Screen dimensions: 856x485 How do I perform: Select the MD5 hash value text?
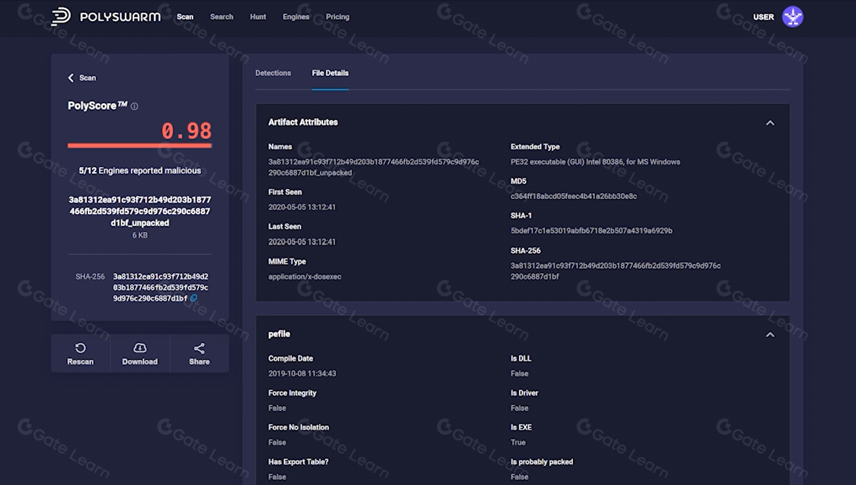573,196
